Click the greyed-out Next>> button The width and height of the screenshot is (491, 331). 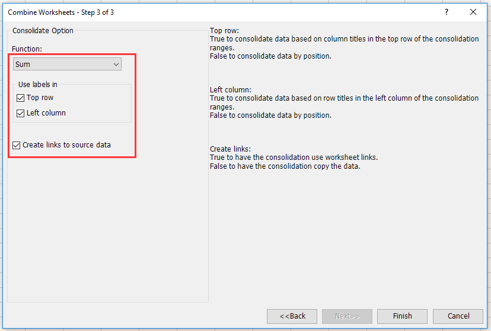point(347,316)
